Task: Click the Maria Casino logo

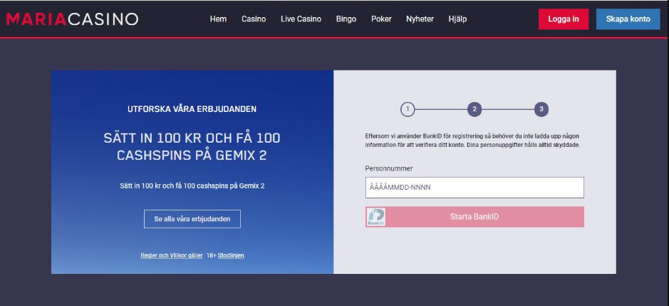Action: (x=72, y=19)
